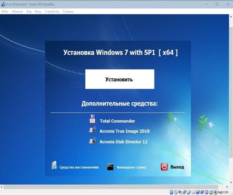This screenshot has height=195, width=233.
Task: Click the horizontal scrollbar right arrow
Action: click(227, 187)
